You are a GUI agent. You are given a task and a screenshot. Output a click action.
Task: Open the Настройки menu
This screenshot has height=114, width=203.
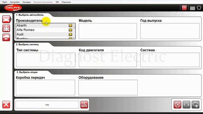(x=15, y=2)
